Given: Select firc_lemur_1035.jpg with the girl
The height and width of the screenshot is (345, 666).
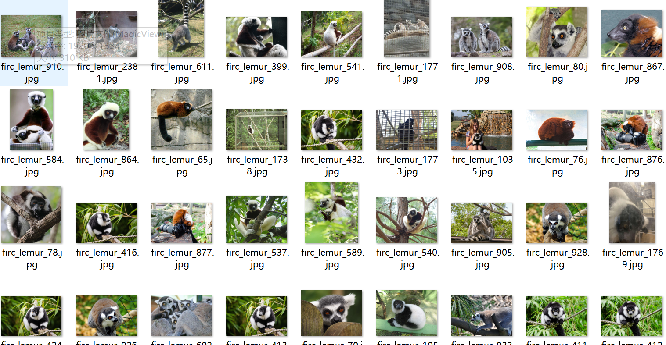Looking at the screenshot, I should coord(482,130).
